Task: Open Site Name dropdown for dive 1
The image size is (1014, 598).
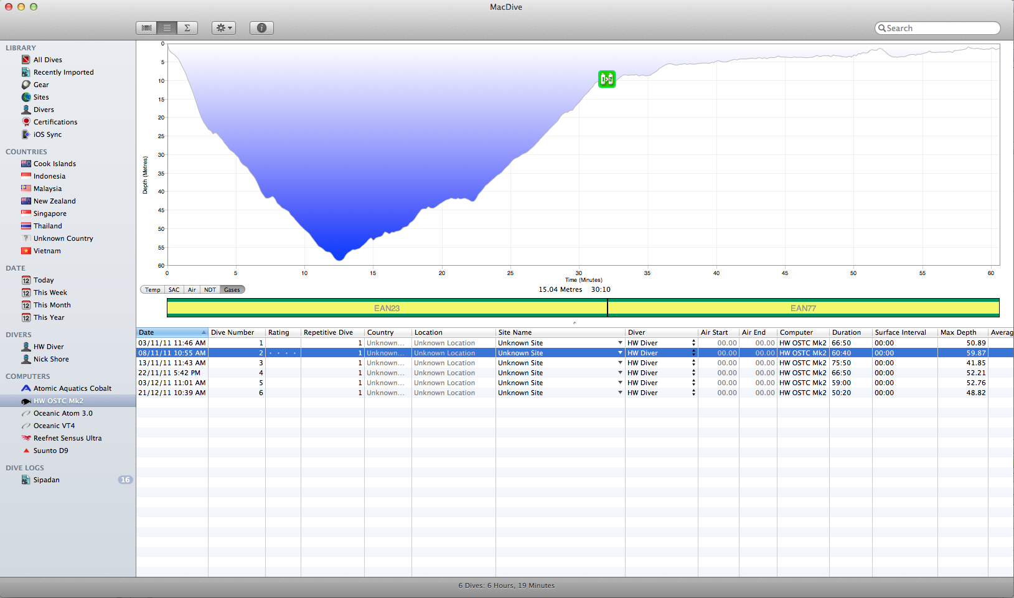Action: tap(620, 343)
